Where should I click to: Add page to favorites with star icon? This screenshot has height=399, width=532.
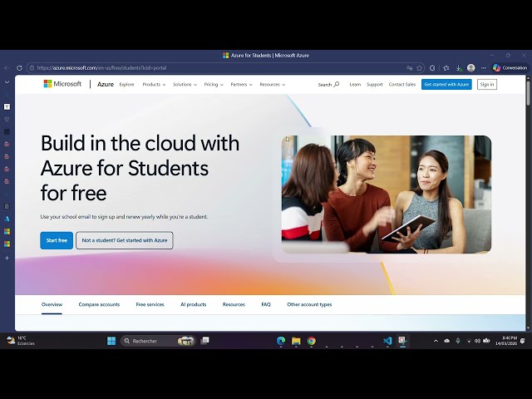[x=419, y=68]
